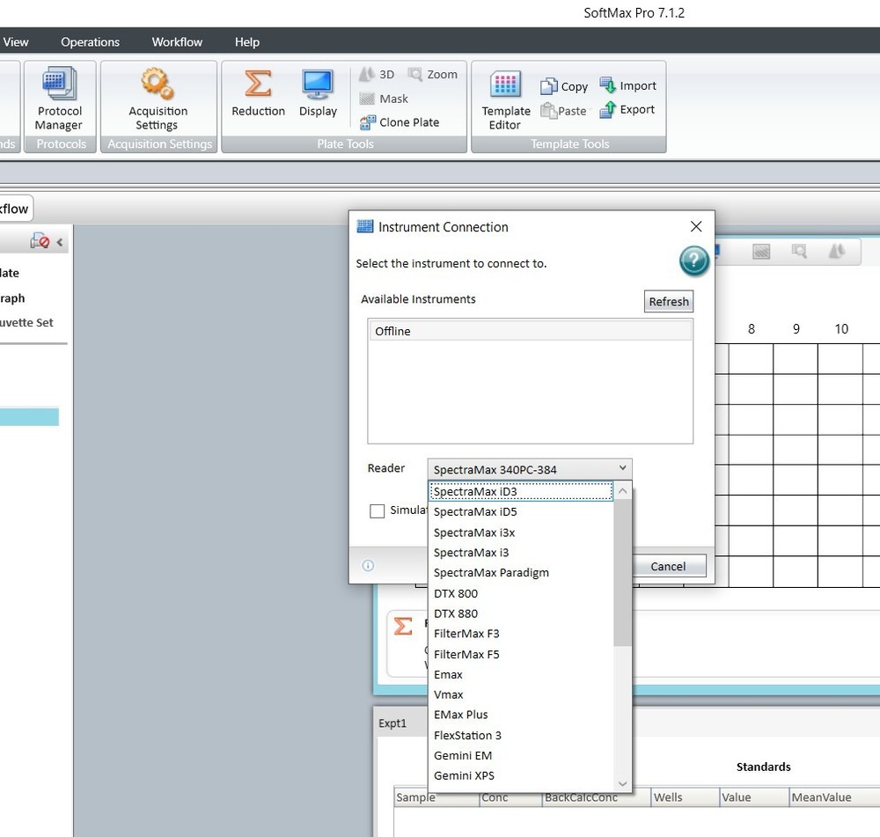880x837 pixels.
Task: Click Paste in Template Tools
Action: 563,111
